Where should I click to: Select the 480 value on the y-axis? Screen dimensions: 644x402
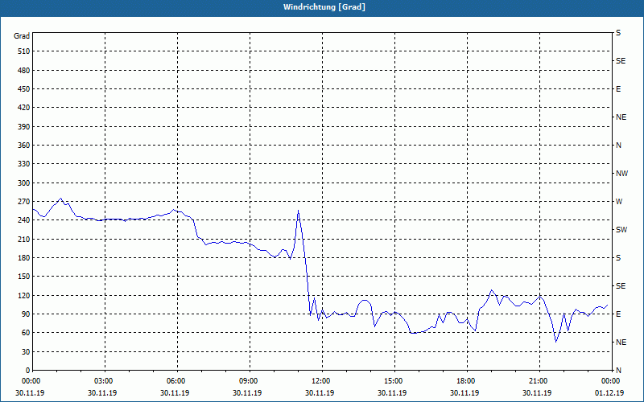[x=24, y=71]
